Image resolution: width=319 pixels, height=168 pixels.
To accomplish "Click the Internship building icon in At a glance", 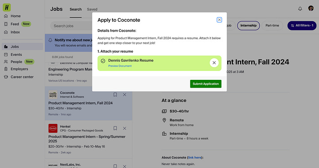I will pyautogui.click(x=164, y=134).
